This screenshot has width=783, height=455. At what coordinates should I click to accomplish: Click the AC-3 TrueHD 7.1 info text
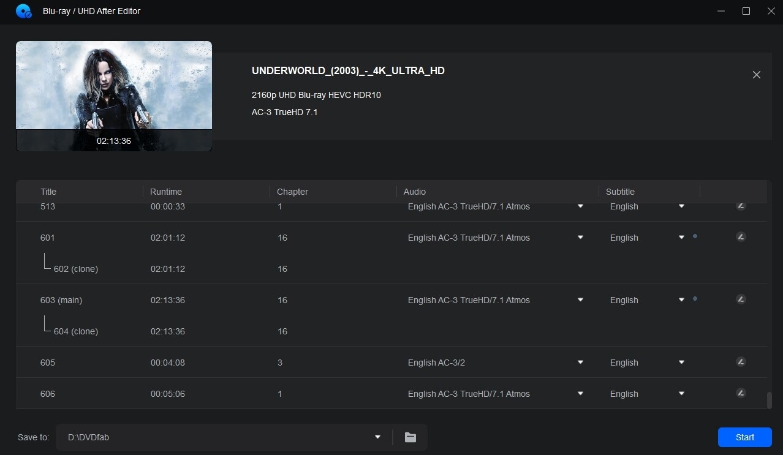pyautogui.click(x=284, y=112)
